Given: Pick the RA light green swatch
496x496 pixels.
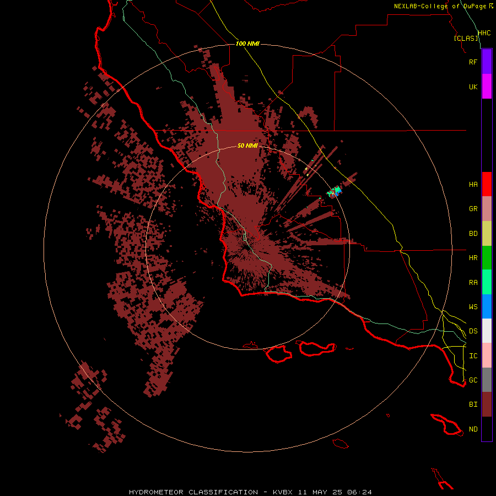Looking at the screenshot, I should [x=487, y=282].
